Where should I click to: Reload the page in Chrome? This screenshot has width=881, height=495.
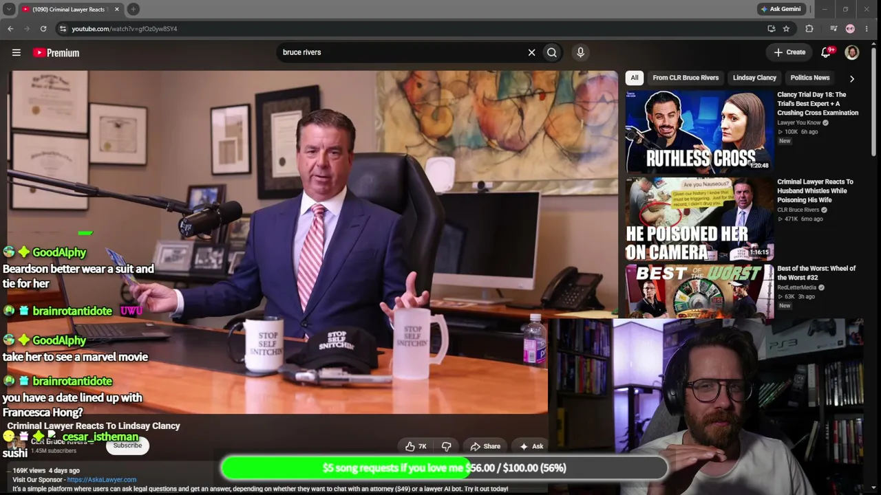(x=43, y=28)
